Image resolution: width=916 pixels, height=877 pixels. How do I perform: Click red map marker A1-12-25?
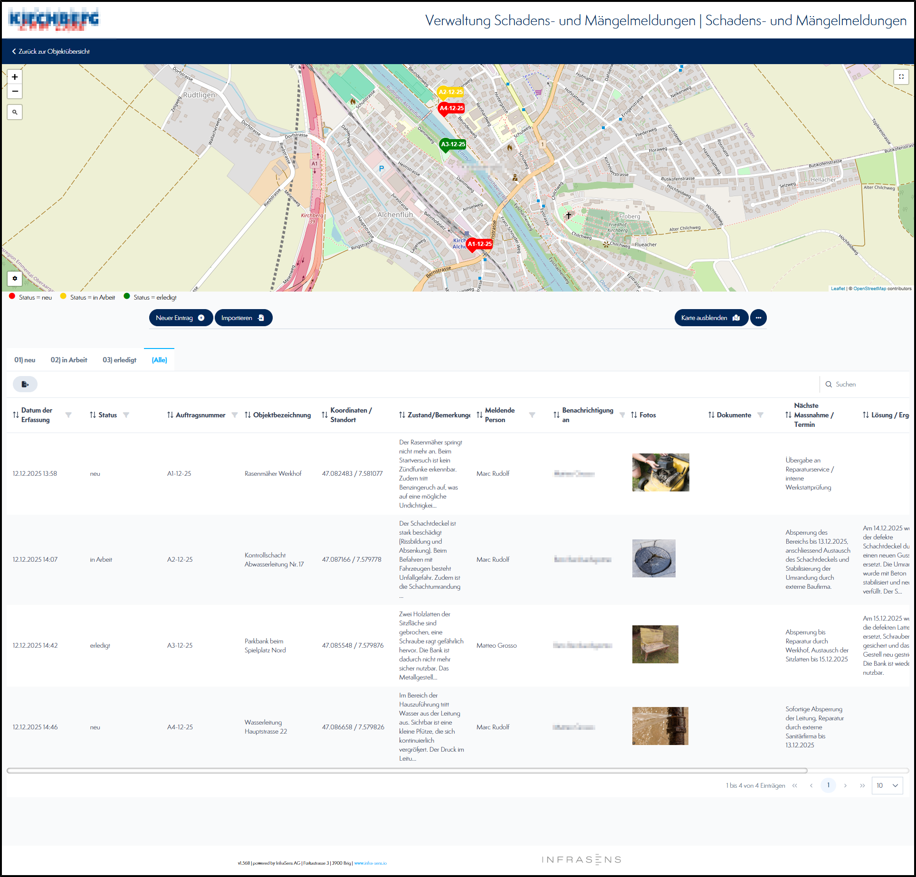[x=479, y=244]
